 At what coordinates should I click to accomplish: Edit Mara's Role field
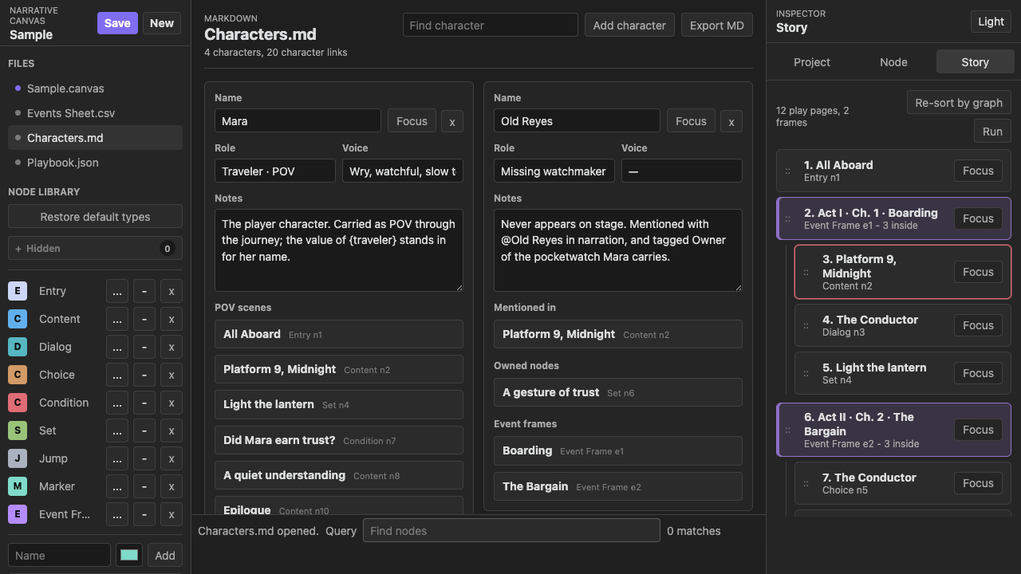point(275,171)
